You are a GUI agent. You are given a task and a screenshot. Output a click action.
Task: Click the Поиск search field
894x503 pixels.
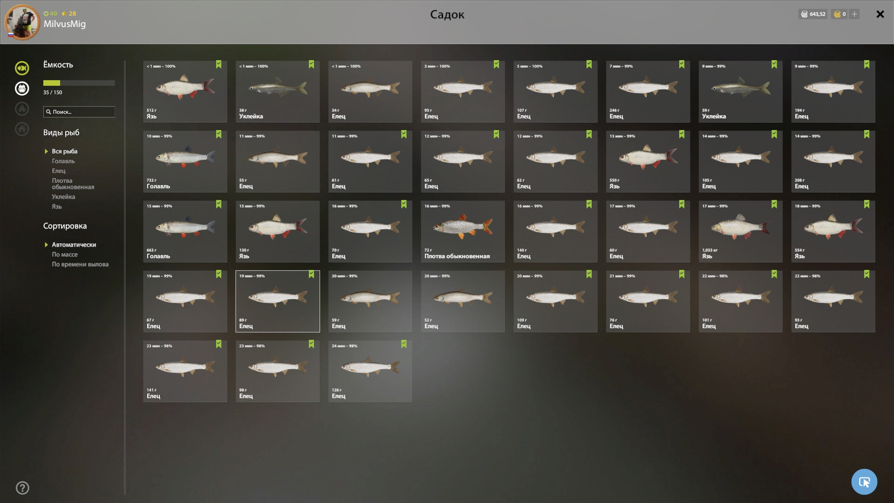(x=79, y=112)
